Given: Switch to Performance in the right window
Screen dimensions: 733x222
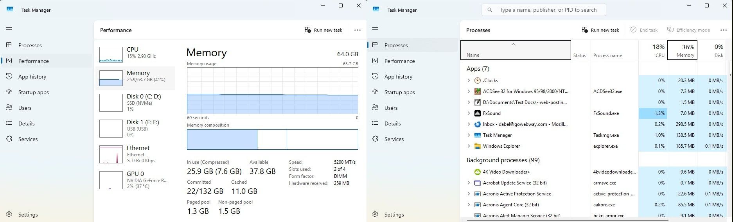Looking at the screenshot, I should click(x=399, y=61).
